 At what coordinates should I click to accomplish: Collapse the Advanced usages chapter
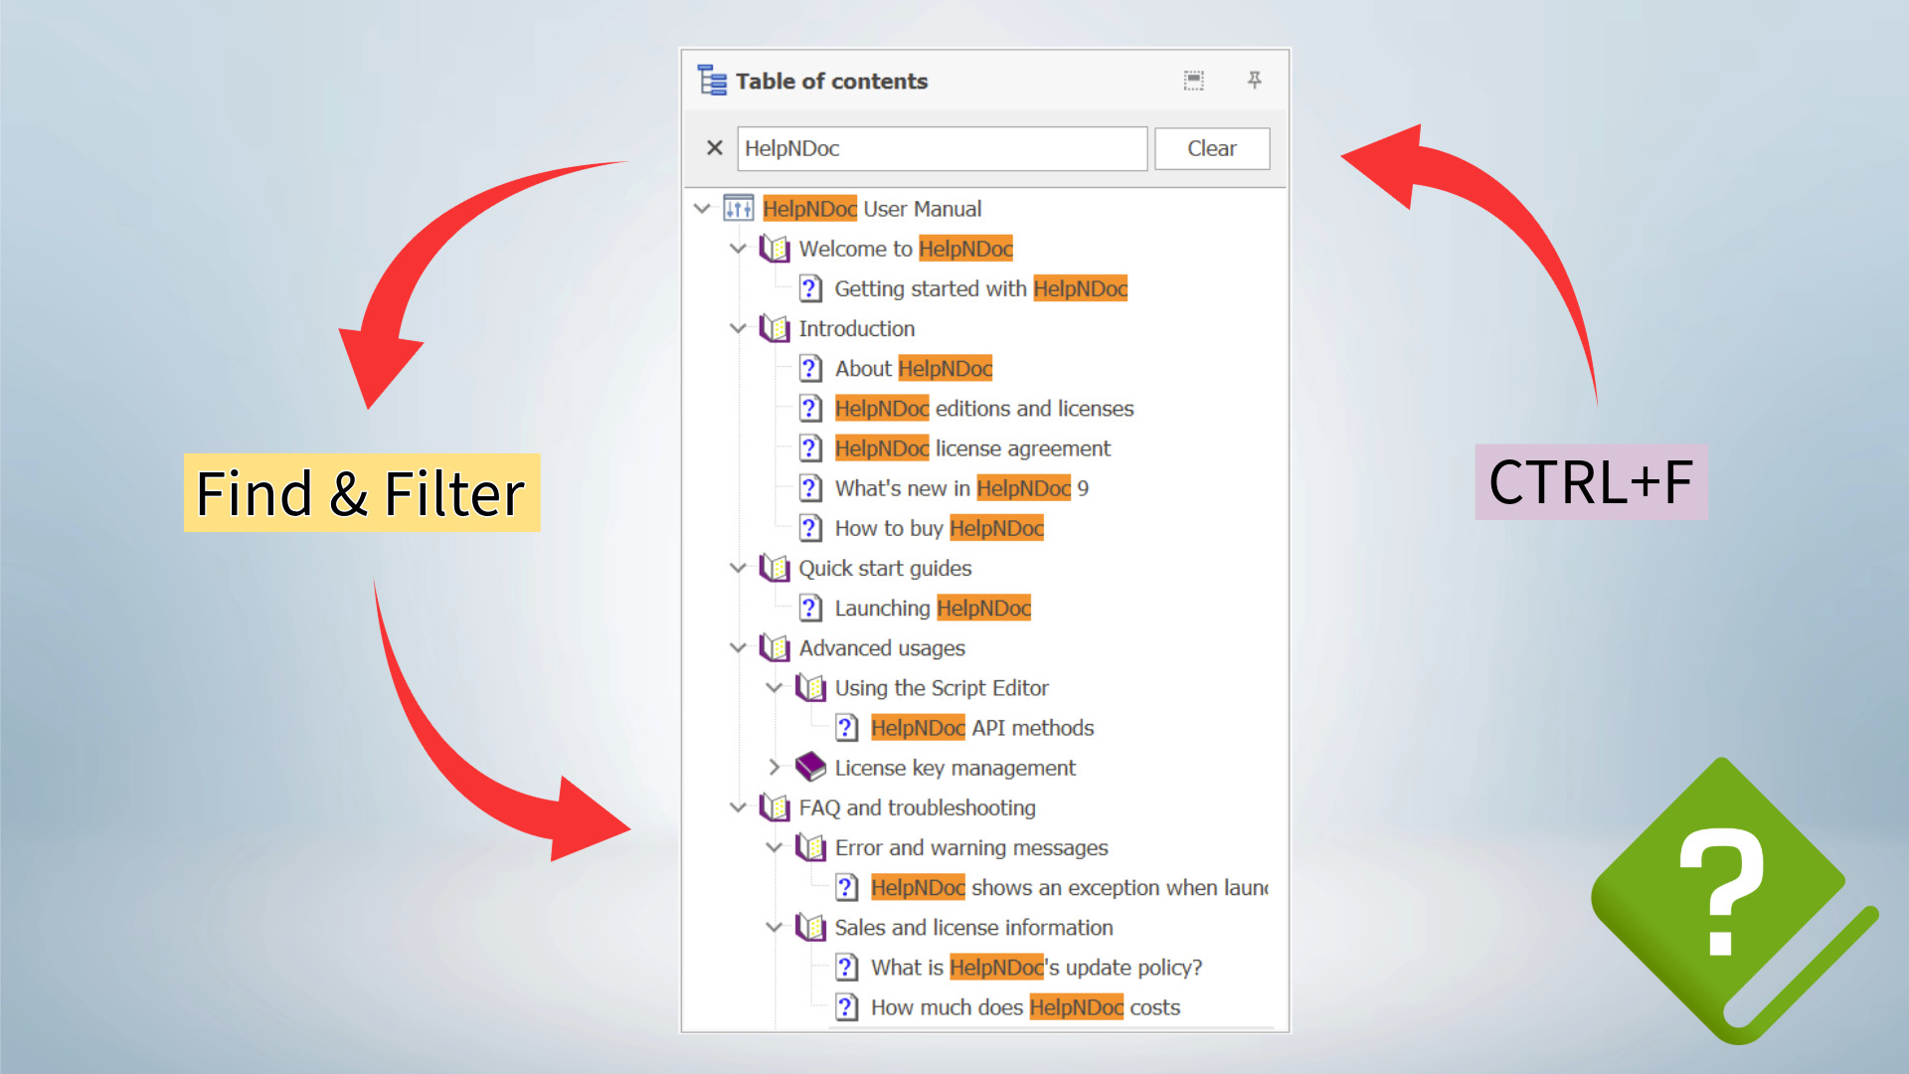738,648
